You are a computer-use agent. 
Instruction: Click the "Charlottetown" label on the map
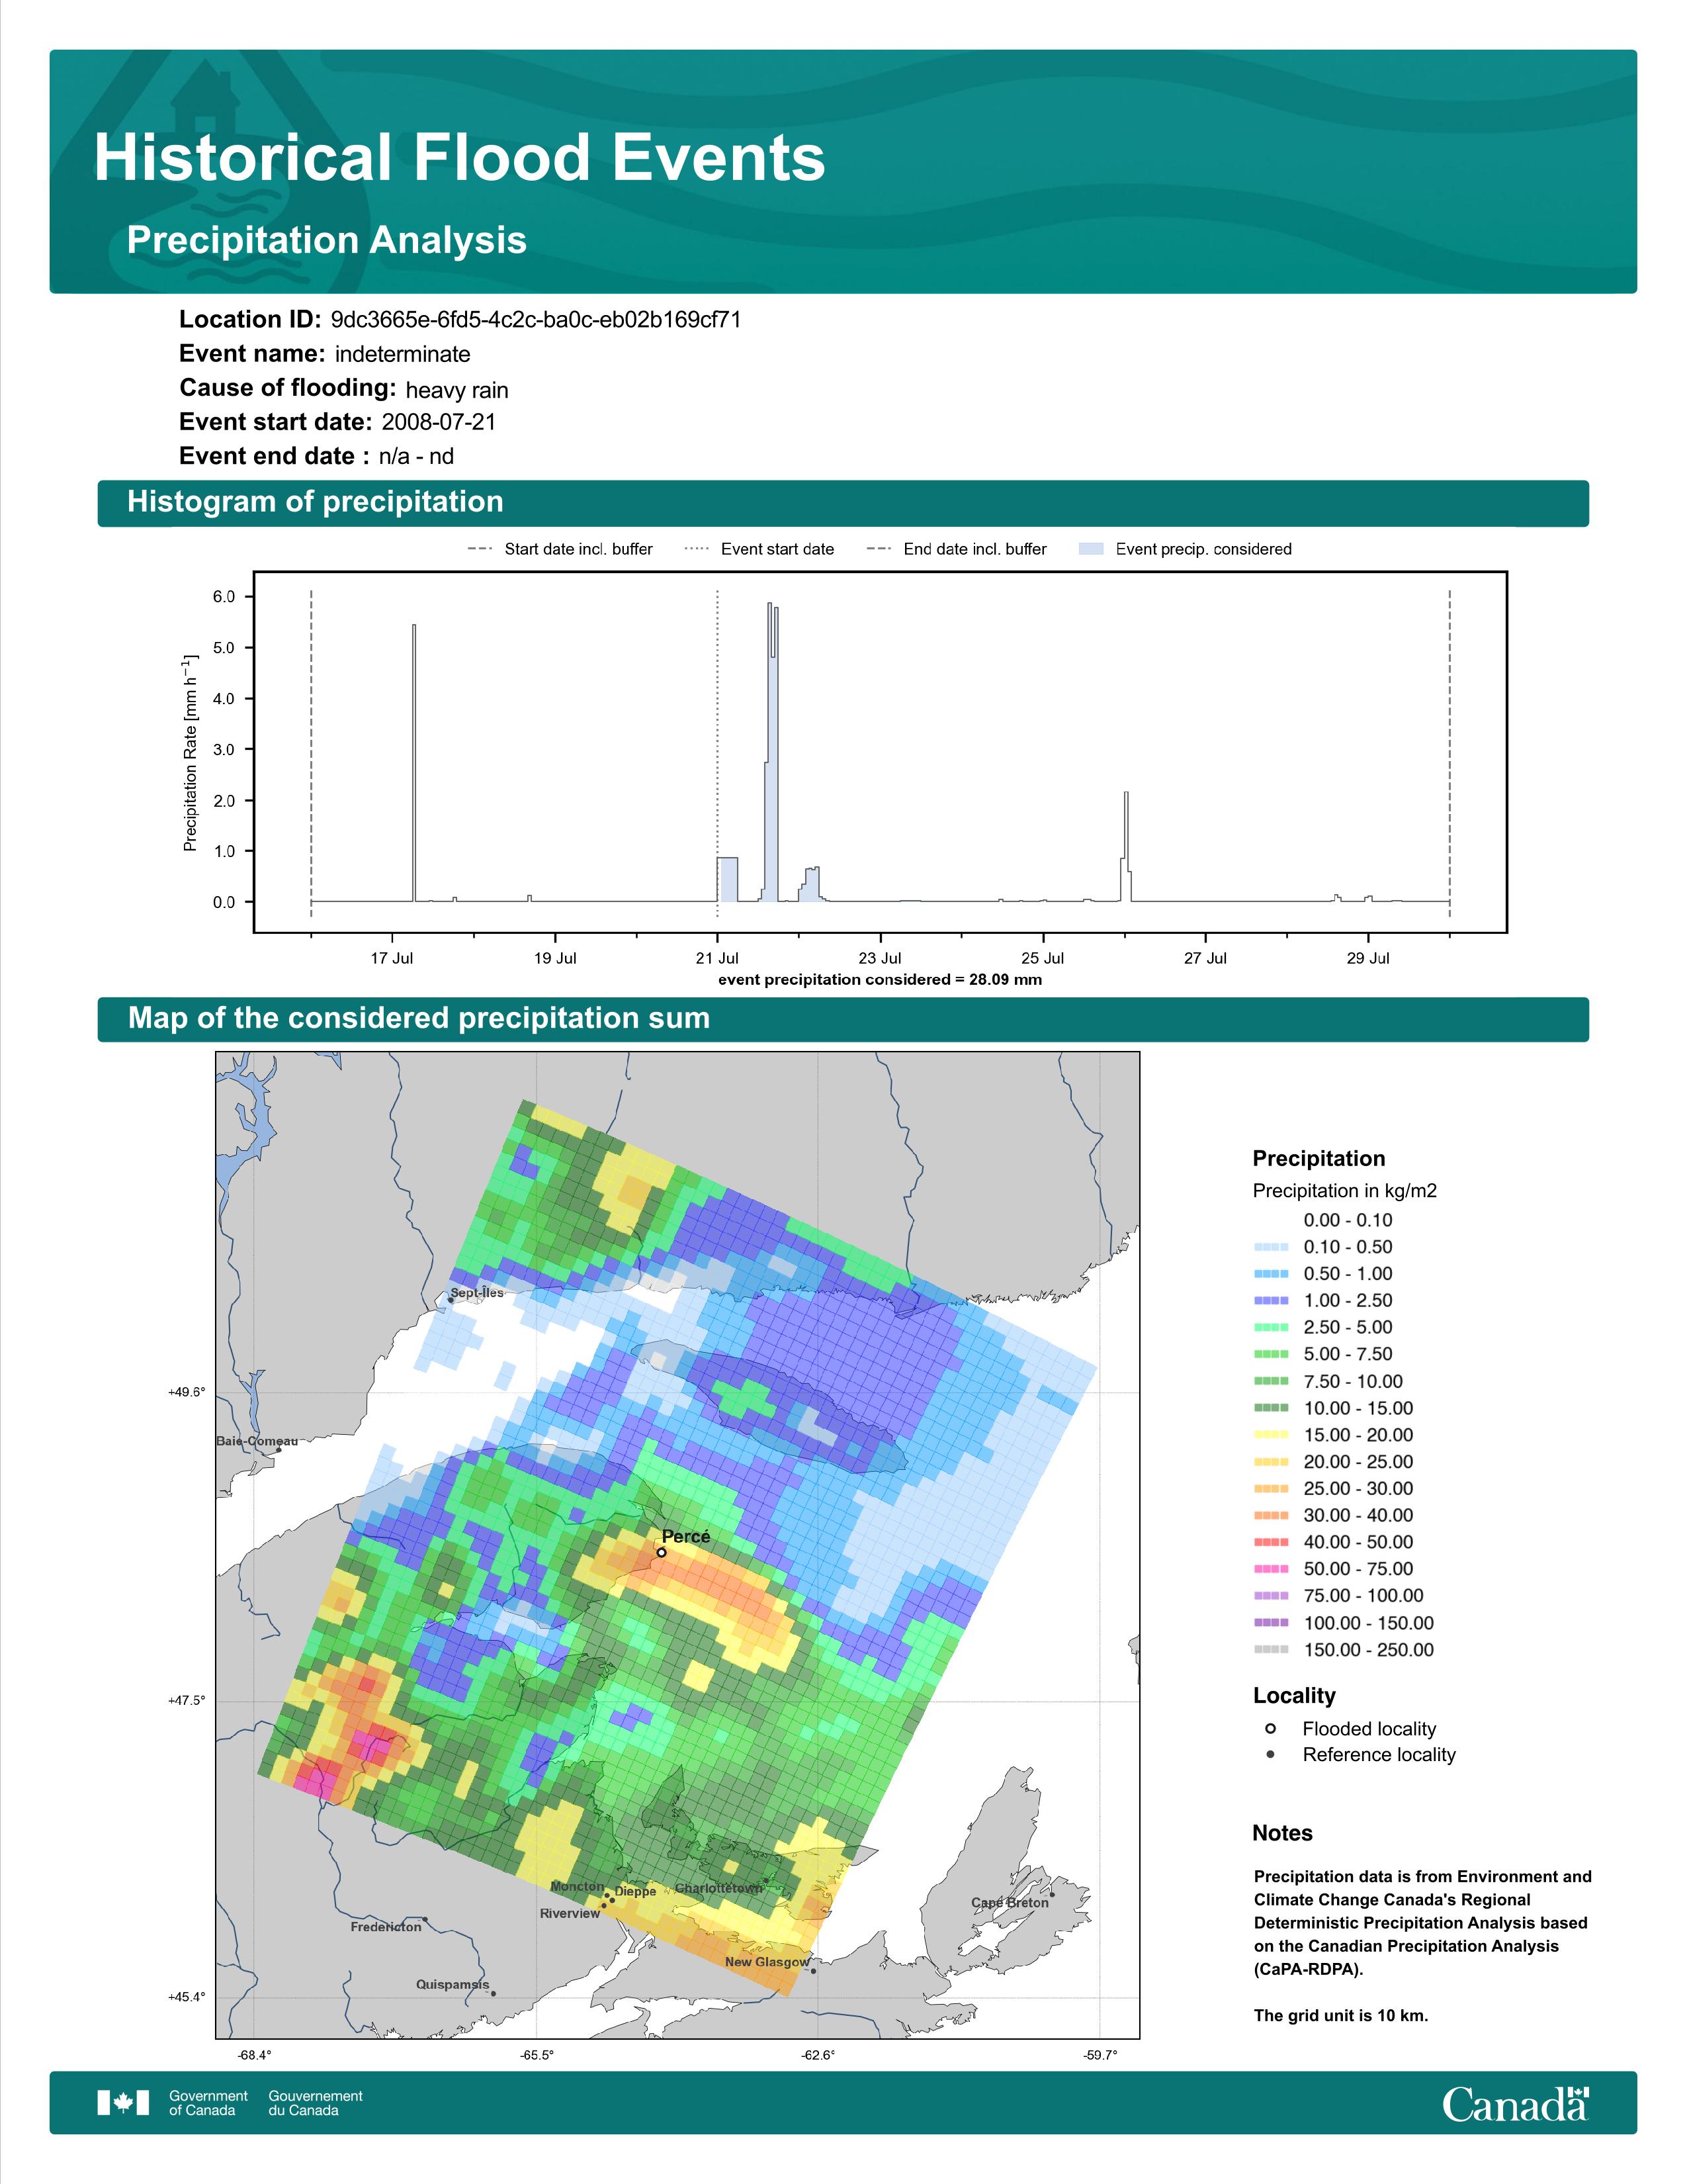tap(718, 1888)
